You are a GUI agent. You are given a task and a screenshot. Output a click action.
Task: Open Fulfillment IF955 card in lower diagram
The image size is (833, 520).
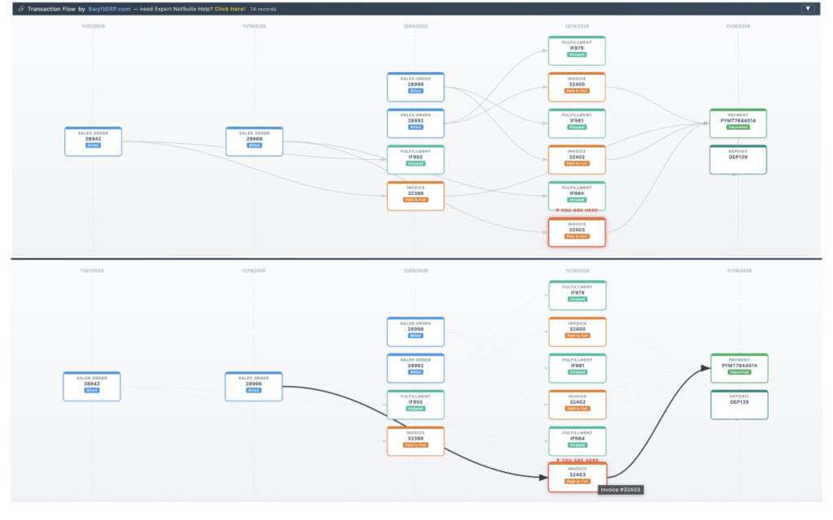click(416, 405)
